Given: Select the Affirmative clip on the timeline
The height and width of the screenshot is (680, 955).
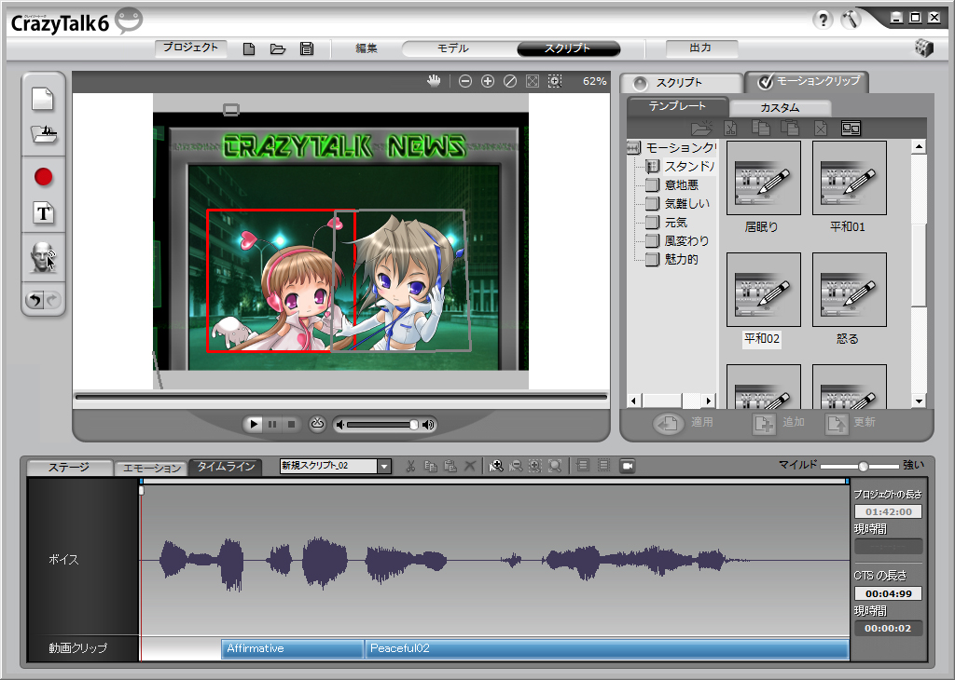Looking at the screenshot, I should [x=292, y=649].
